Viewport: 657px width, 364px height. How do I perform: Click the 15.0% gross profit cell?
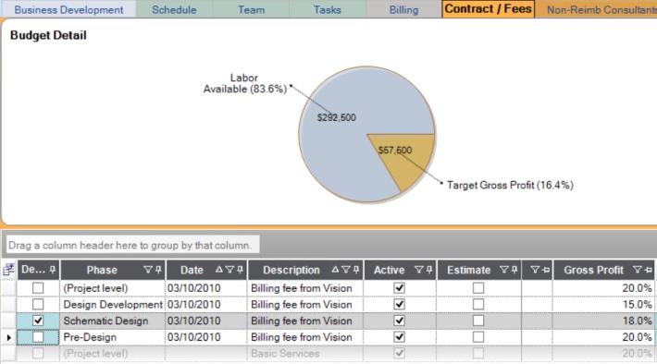[603, 304]
